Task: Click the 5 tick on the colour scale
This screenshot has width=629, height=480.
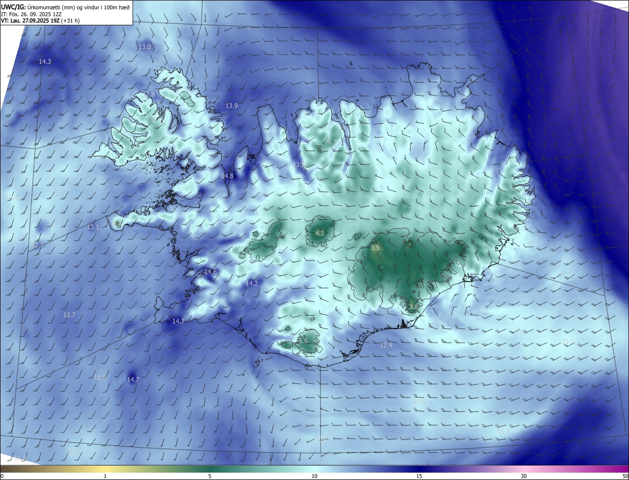Action: coord(210,476)
